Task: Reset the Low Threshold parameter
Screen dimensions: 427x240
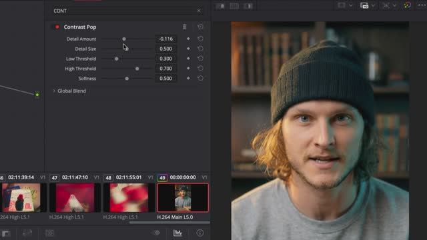Action: point(200,58)
